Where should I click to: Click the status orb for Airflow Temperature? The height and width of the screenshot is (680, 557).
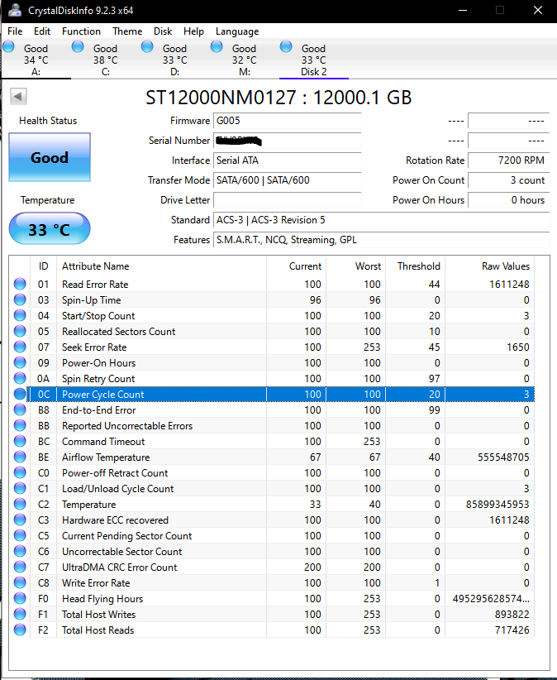[20, 457]
